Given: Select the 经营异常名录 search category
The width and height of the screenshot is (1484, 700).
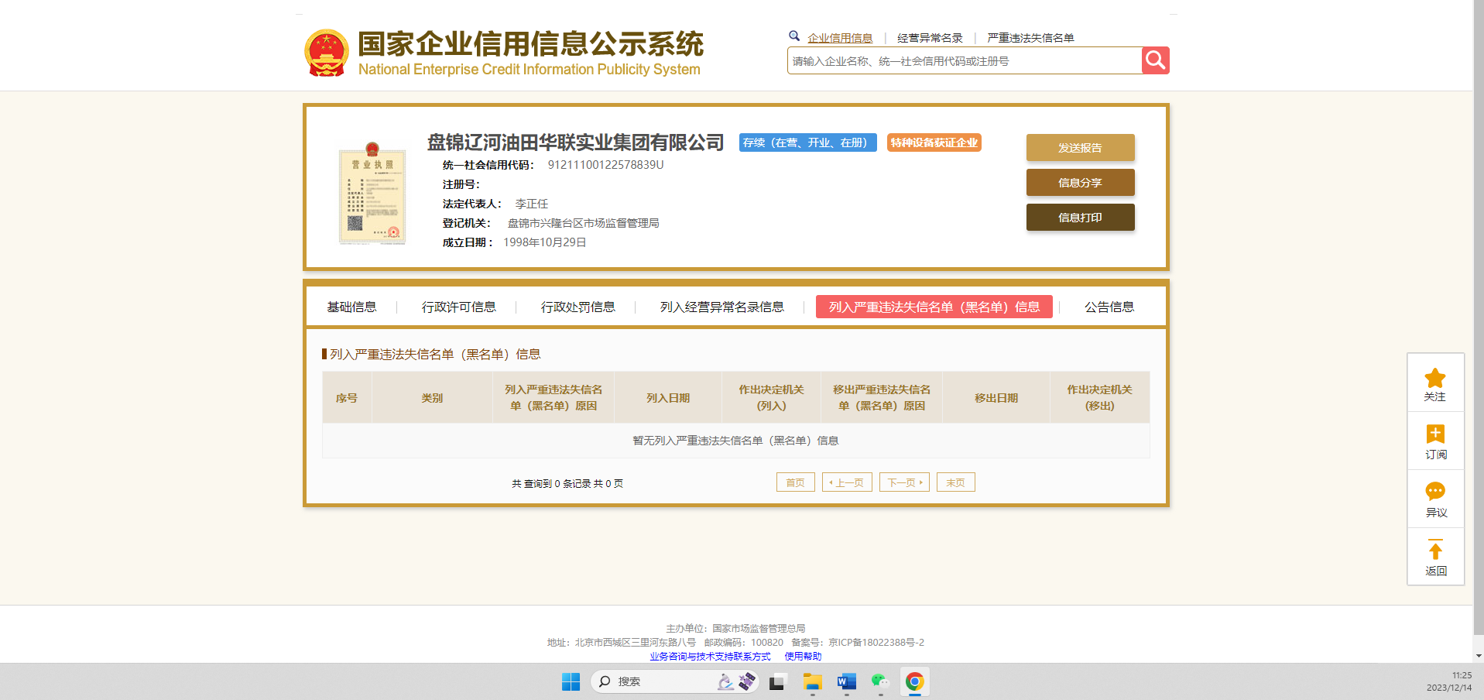Looking at the screenshot, I should point(930,38).
